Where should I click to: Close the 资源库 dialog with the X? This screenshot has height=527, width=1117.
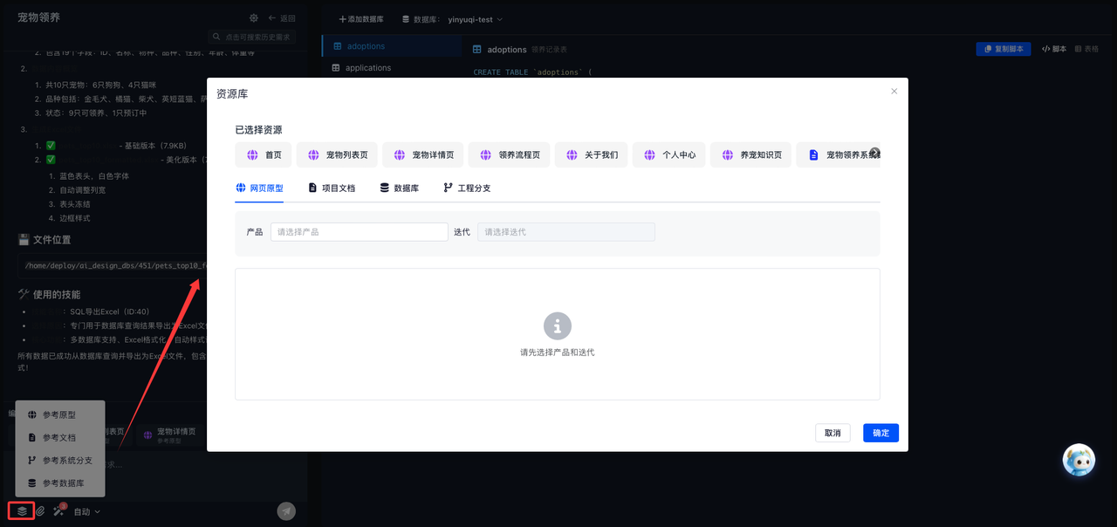(x=894, y=91)
